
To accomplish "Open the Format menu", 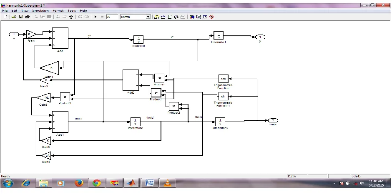I will (x=58, y=10).
